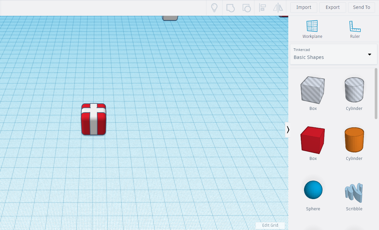Select the red gift box model
The height and width of the screenshot is (230, 379).
pyautogui.click(x=94, y=119)
